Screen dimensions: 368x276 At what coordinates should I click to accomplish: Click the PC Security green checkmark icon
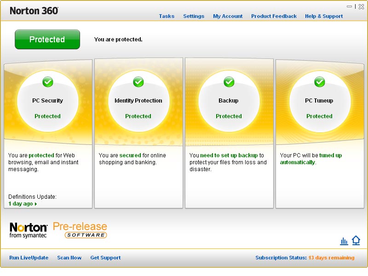(48, 82)
